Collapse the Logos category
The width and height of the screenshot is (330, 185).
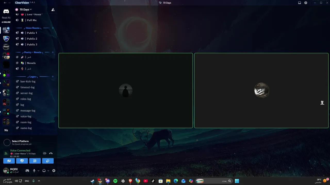pos(32,77)
